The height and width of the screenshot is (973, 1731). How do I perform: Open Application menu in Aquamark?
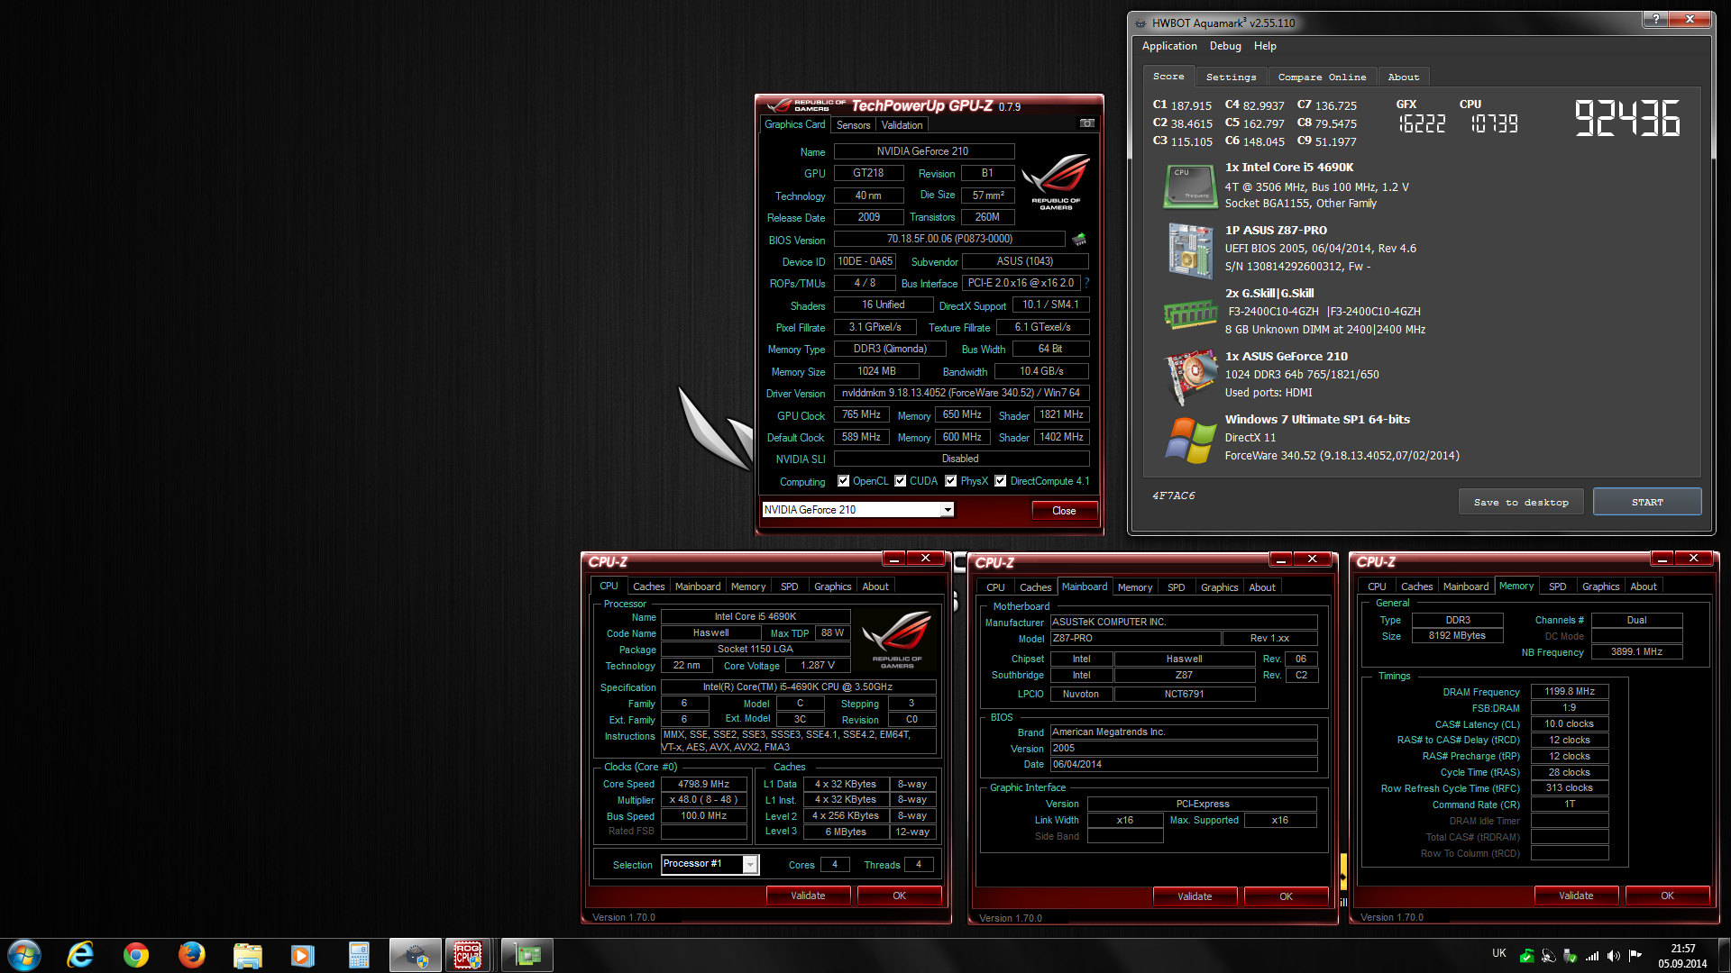[1169, 46]
